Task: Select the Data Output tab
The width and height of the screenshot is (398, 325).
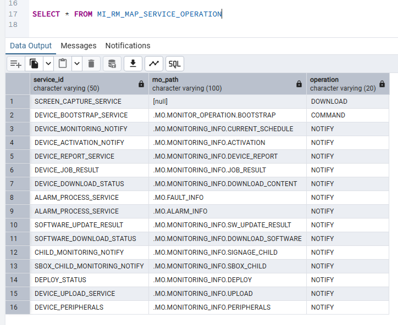Action: [x=31, y=46]
